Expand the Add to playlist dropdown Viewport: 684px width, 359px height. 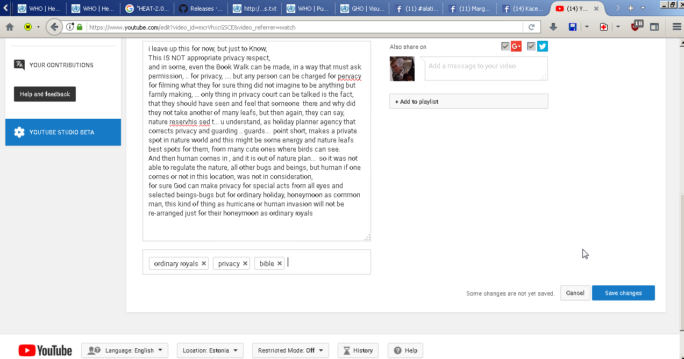coord(469,101)
